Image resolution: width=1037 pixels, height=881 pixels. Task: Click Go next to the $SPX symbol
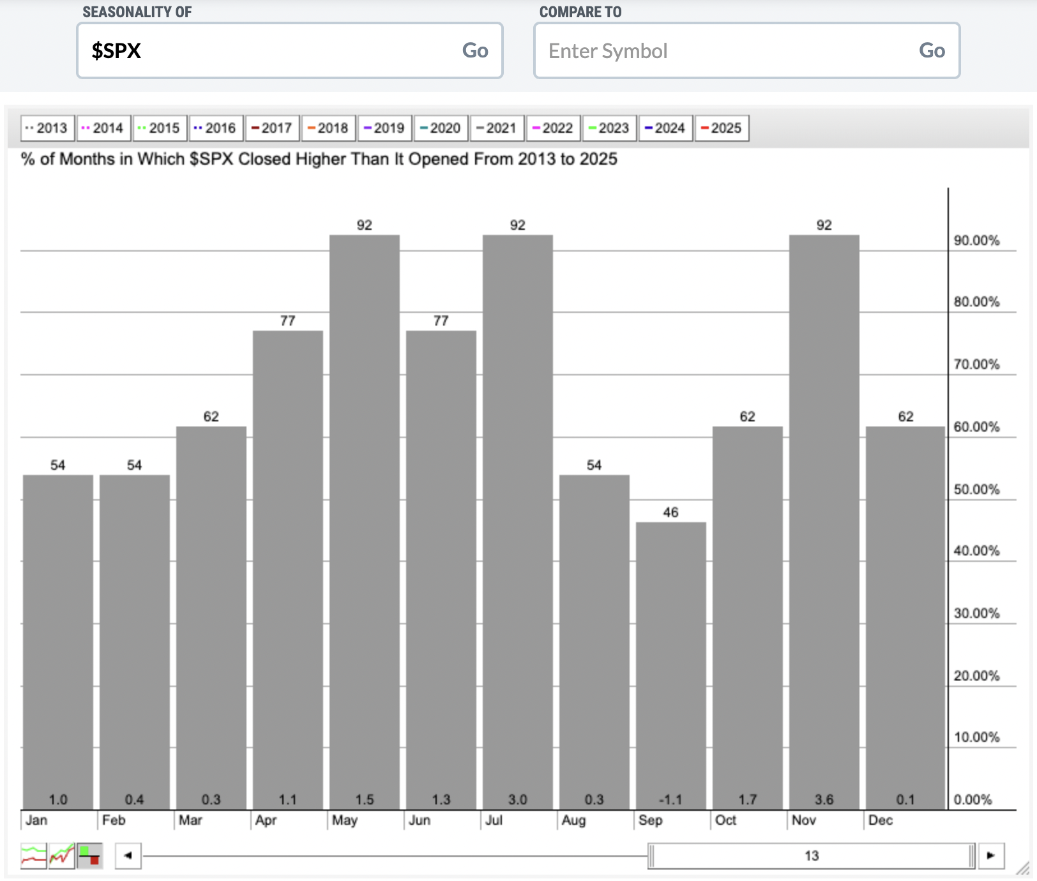475,50
